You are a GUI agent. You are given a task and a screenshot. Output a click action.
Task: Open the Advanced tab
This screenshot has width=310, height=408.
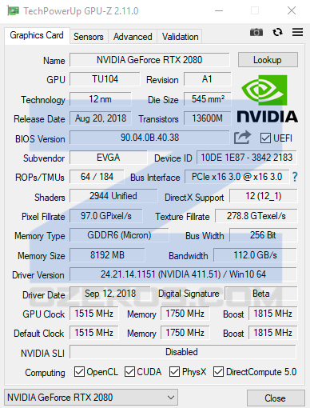(133, 37)
